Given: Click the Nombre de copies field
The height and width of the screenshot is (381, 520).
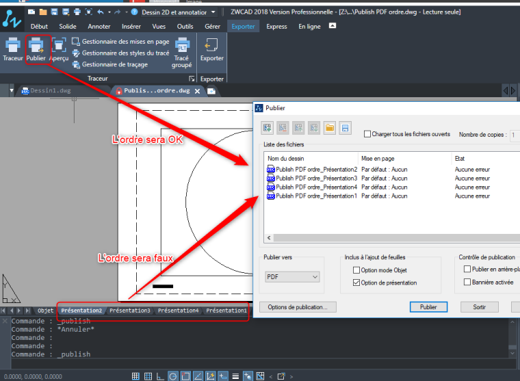Looking at the screenshot, I should click(515, 135).
